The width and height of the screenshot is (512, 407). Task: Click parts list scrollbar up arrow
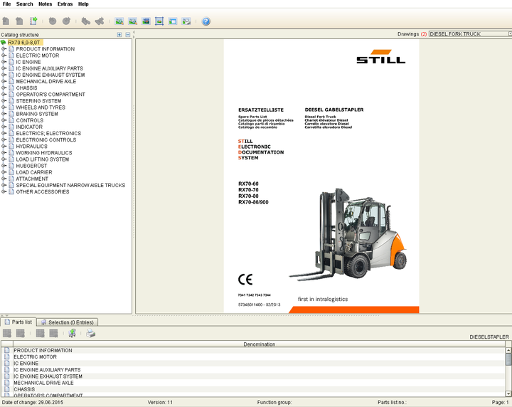[x=508, y=350]
